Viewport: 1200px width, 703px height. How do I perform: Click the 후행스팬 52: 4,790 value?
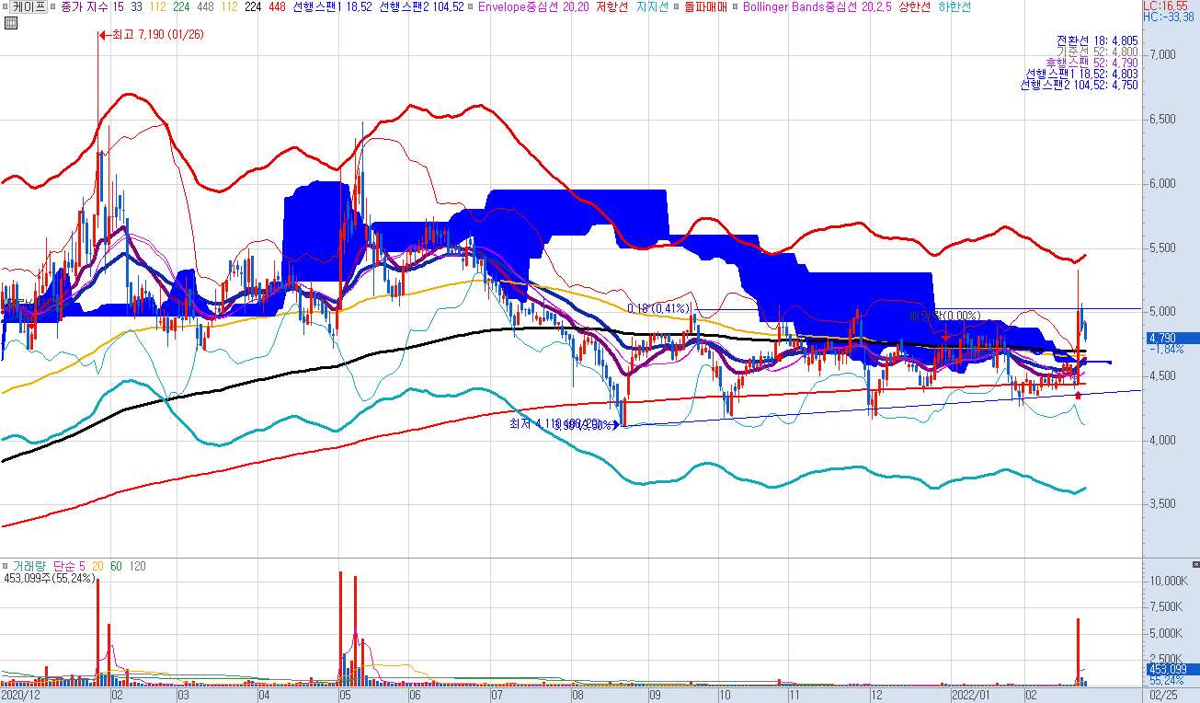(x=1092, y=63)
